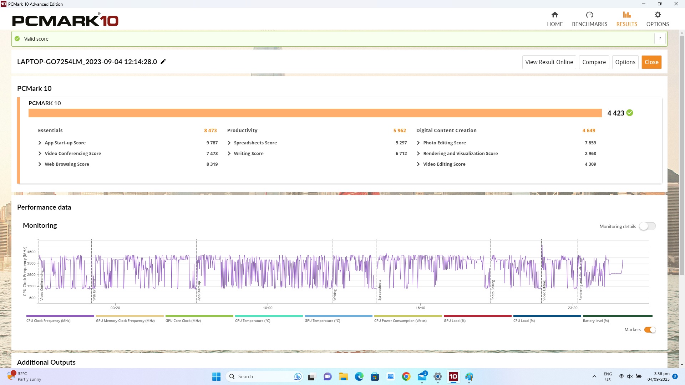Click the pencil icon to rename result
The width and height of the screenshot is (685, 385).
click(163, 62)
